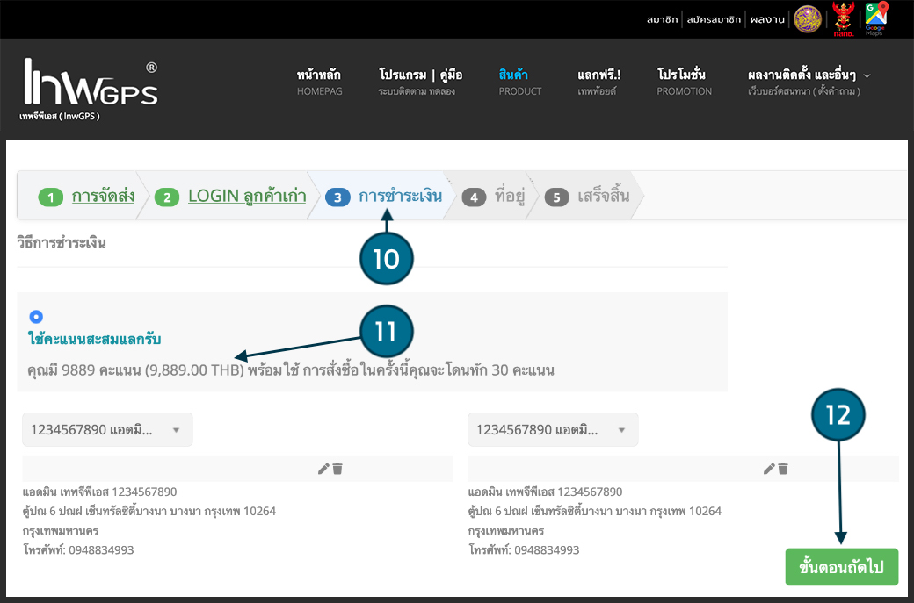Open the right address dropdown
Screen dimensions: 914x603
pos(552,430)
